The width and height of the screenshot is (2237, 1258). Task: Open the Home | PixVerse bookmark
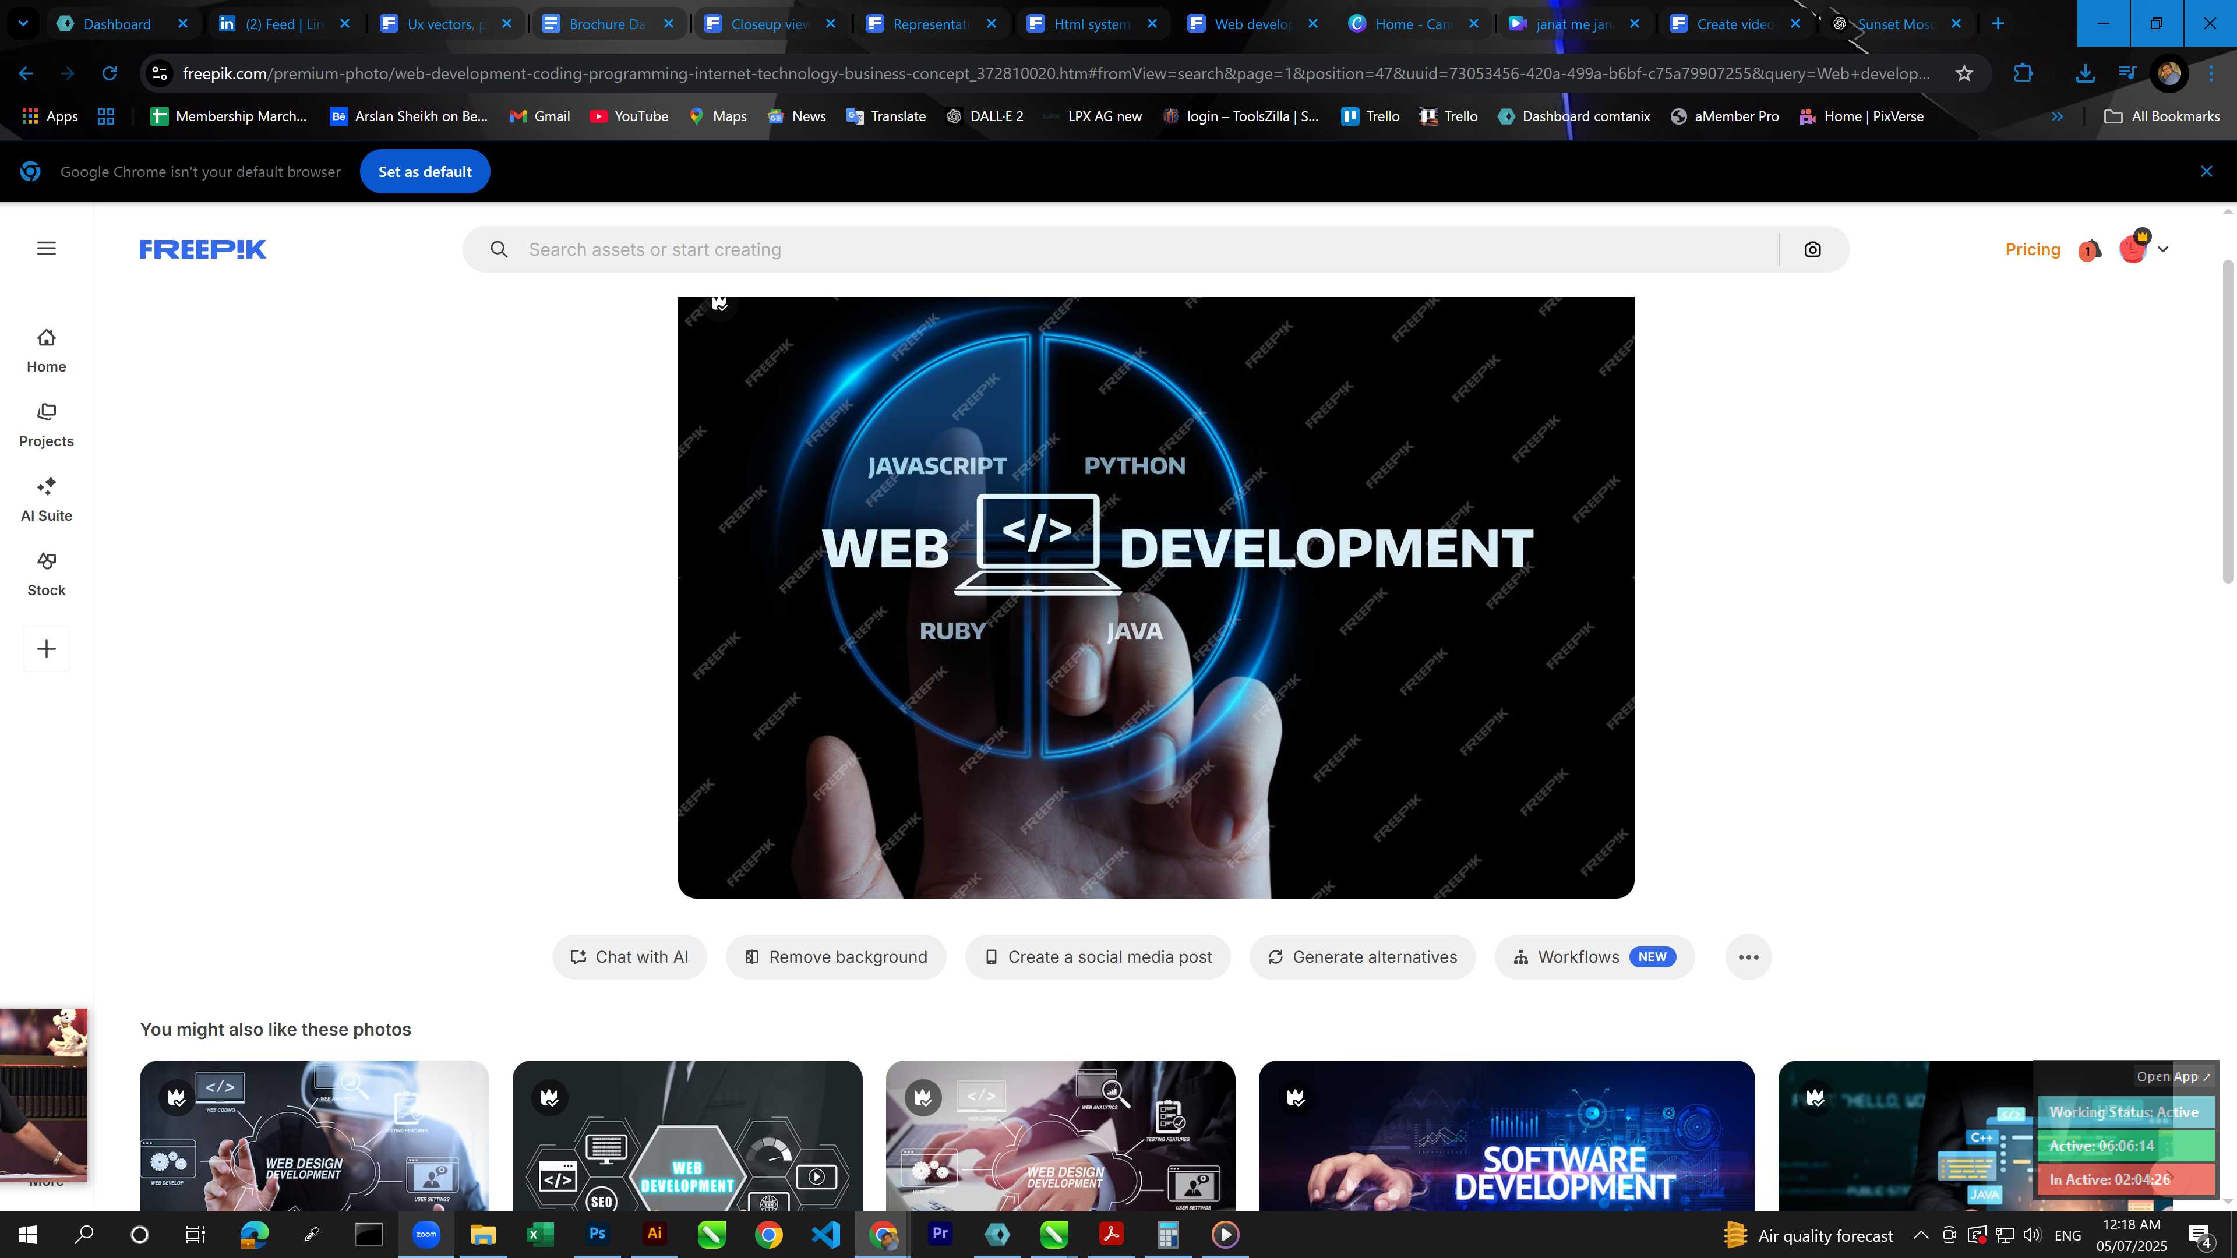(x=1861, y=116)
